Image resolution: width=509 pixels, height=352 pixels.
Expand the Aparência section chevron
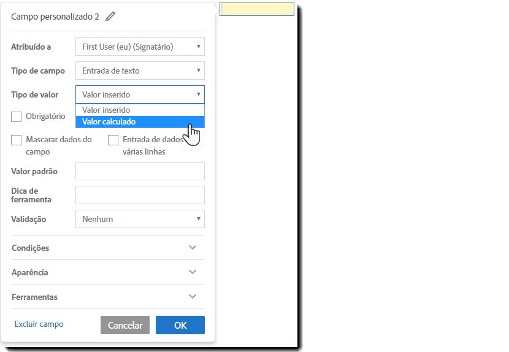[x=193, y=272]
